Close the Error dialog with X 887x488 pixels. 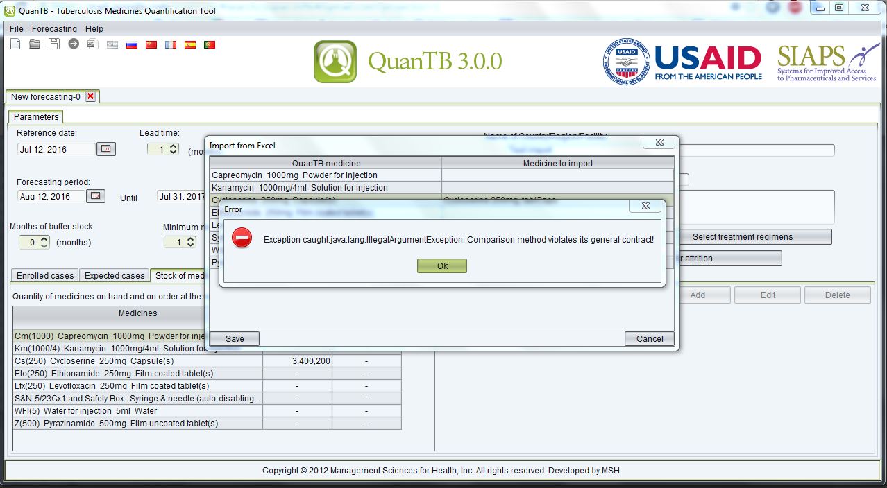click(645, 207)
